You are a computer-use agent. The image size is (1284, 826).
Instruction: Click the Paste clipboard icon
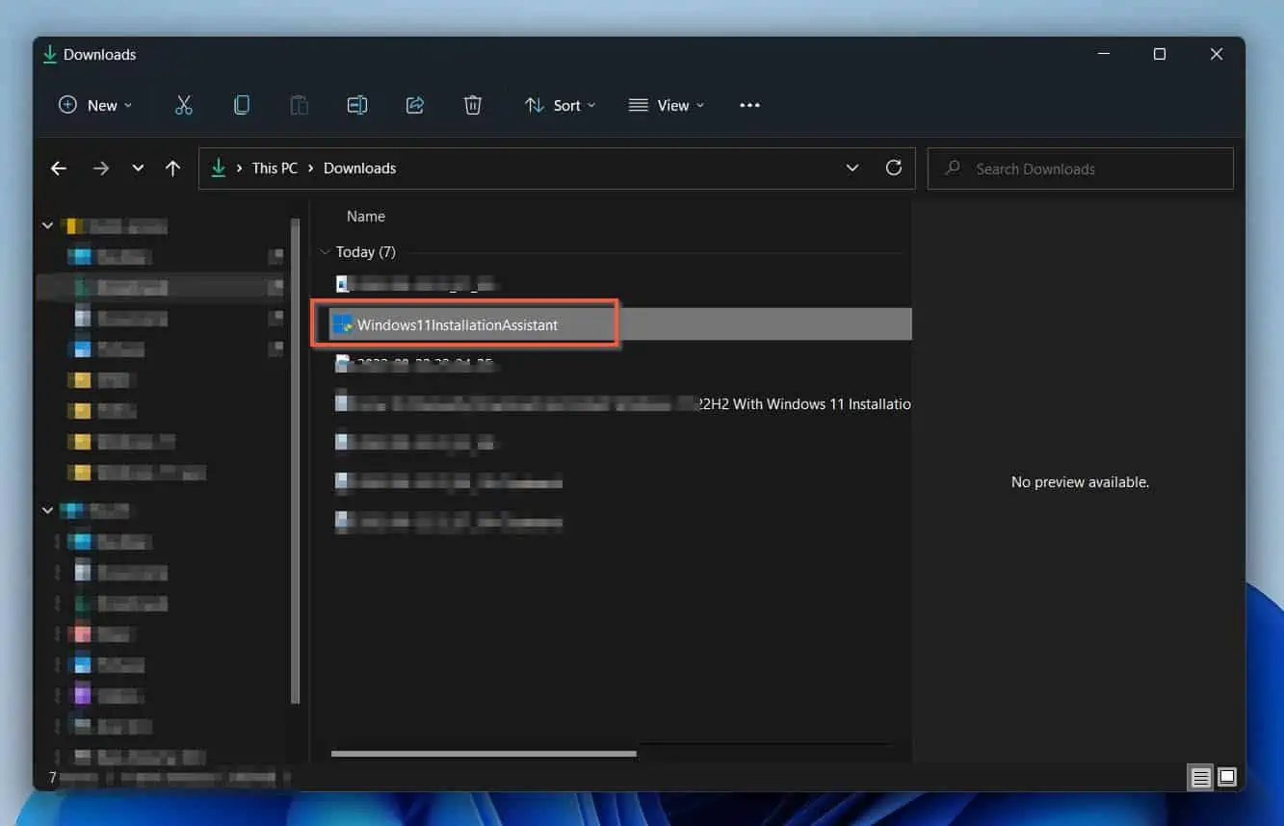click(x=300, y=106)
